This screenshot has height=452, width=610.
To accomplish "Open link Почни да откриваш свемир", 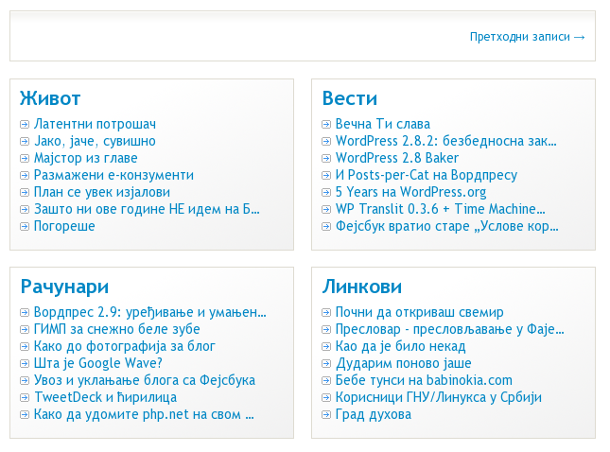I will [x=419, y=312].
